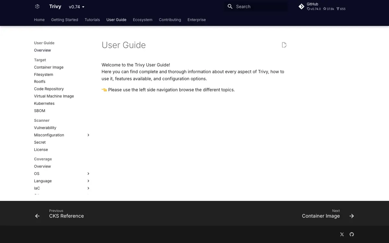The width and height of the screenshot is (389, 243).
Task: Open Misconfiguration in sidebar
Action: point(49,135)
